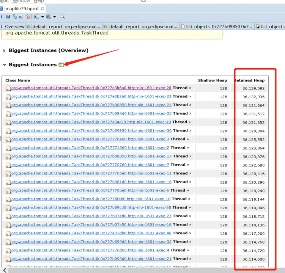Expand details chevron » on exec-10 row
Viewport: 285px width, 273px height.
[189, 199]
